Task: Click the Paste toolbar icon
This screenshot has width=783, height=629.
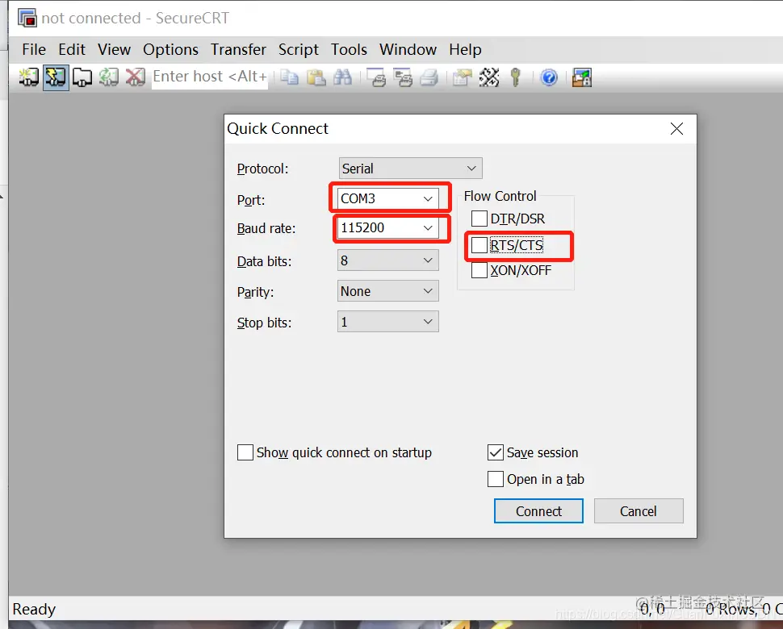Action: pos(316,77)
